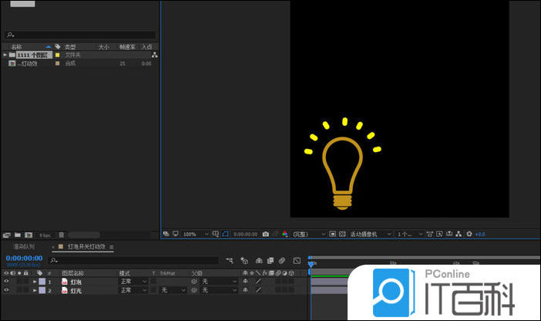Expand the 1111 个图层 folder
541x321 pixels.
pyautogui.click(x=5, y=56)
